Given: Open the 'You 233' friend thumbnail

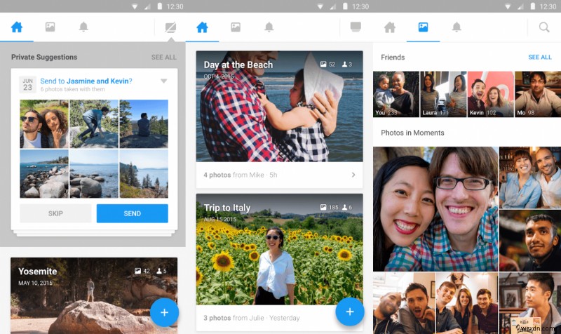Looking at the screenshot, I should (396, 94).
